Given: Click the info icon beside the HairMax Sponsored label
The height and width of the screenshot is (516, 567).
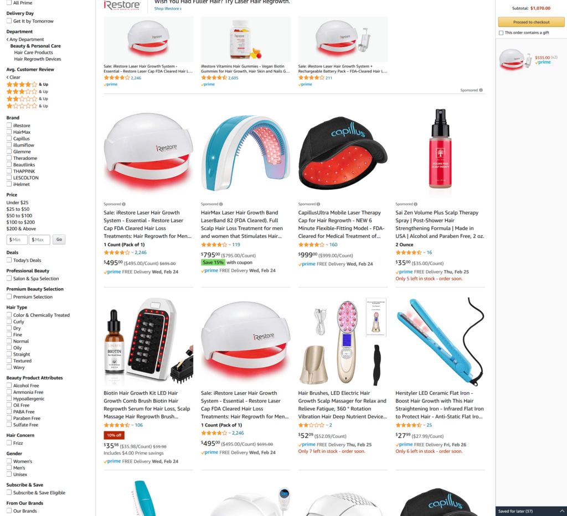Looking at the screenshot, I should click(221, 204).
